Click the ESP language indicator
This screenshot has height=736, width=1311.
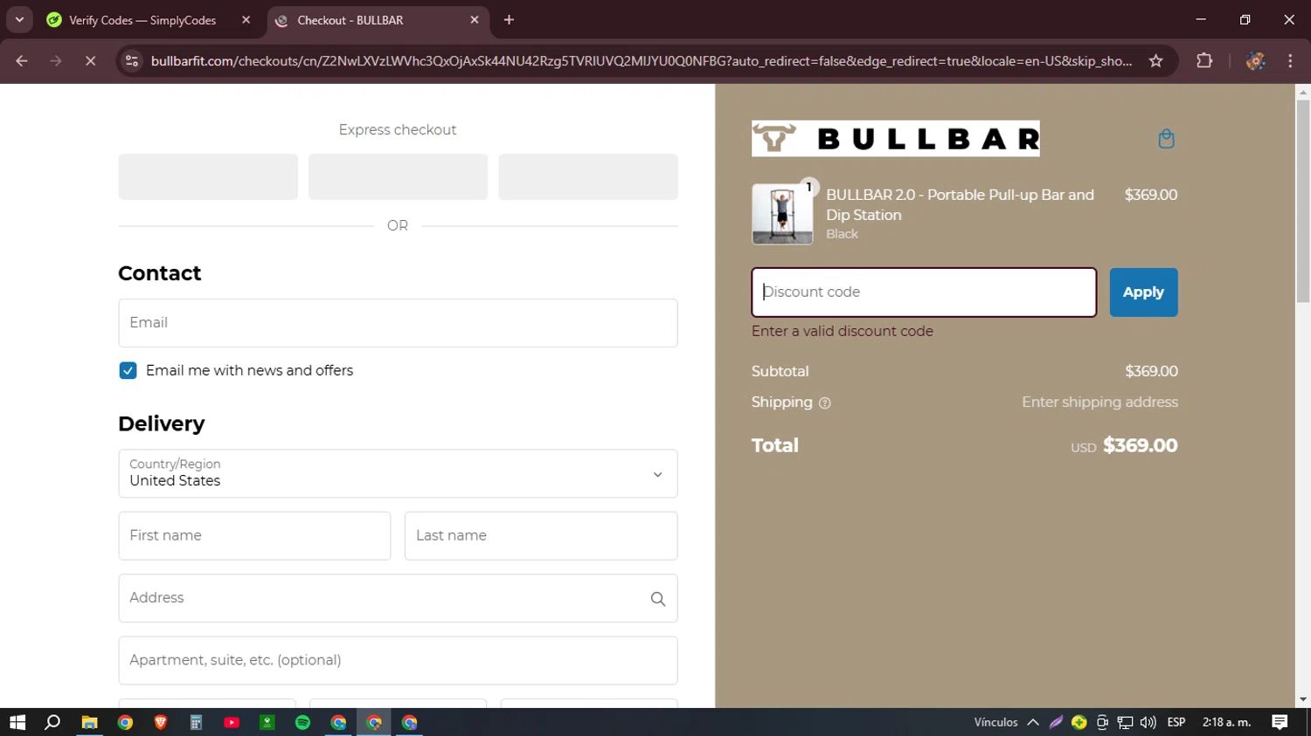[1176, 722]
